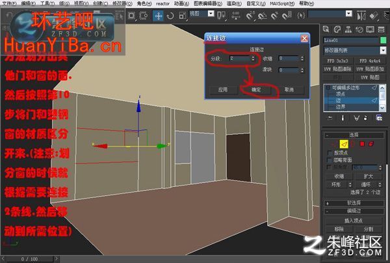Select Element sub-object level red cube

[x=371, y=144]
